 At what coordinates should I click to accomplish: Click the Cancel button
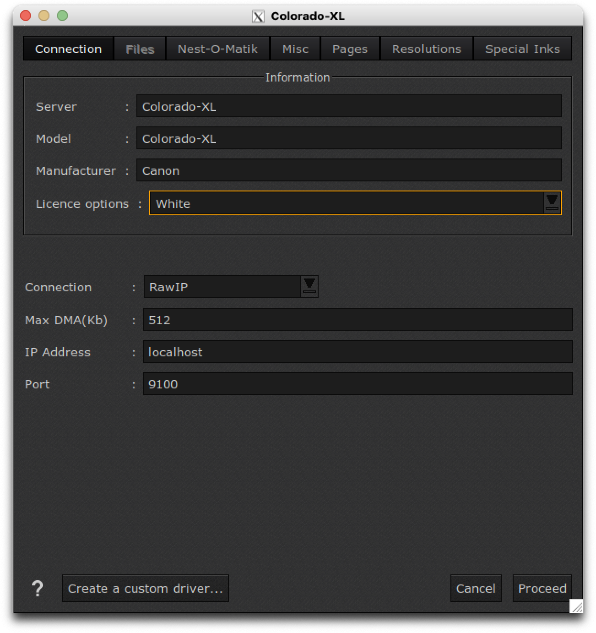pyautogui.click(x=476, y=588)
